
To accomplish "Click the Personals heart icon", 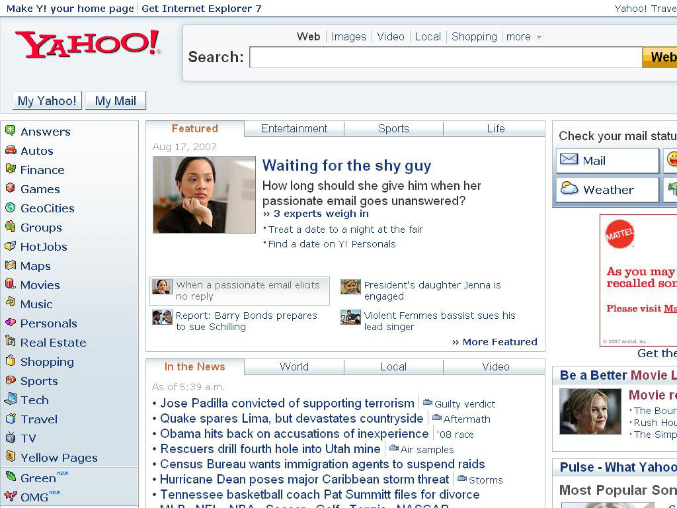I will coord(11,322).
